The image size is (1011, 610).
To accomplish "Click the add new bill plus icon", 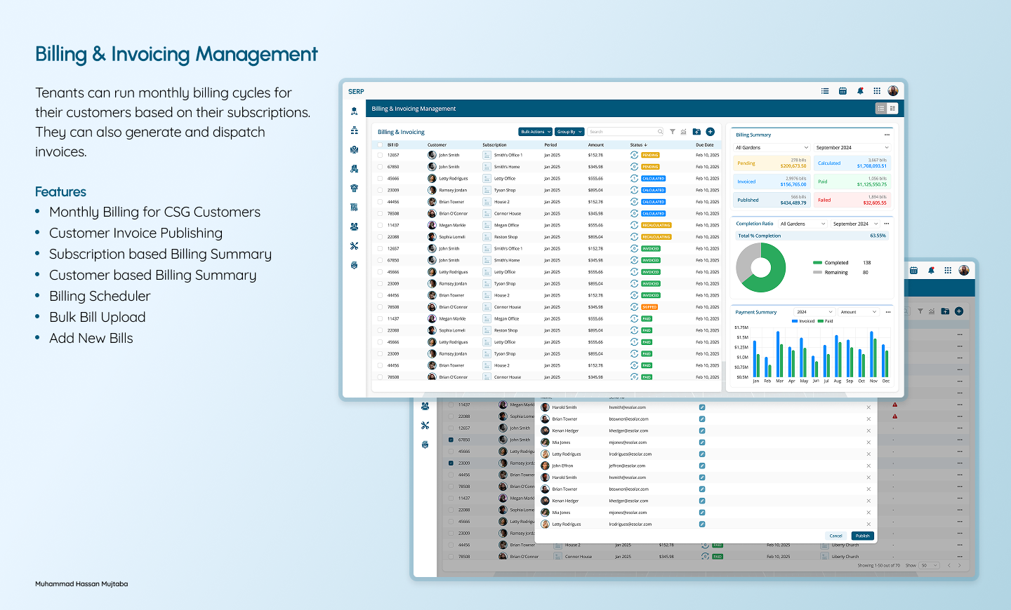I will (x=710, y=131).
